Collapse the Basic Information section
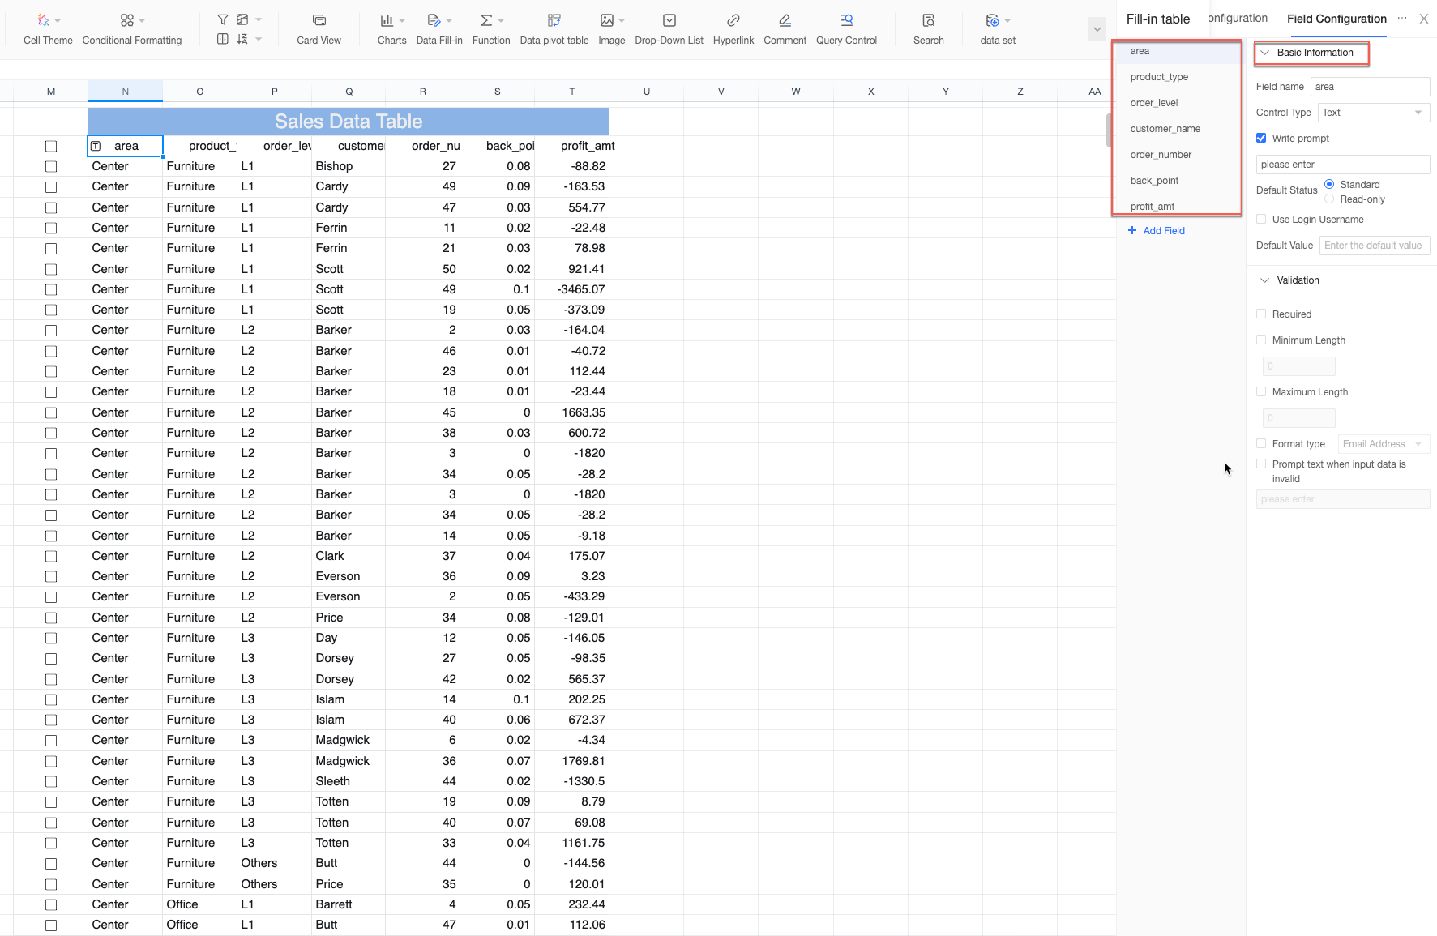This screenshot has width=1437, height=936. (1265, 53)
